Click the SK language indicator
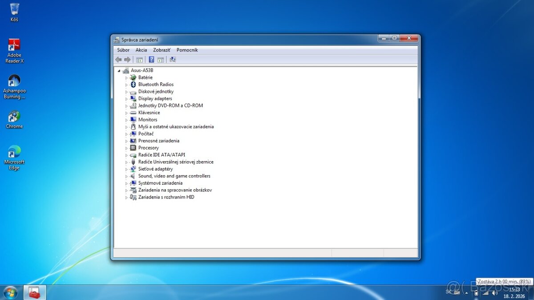This screenshot has height=300, width=534. pos(449,292)
